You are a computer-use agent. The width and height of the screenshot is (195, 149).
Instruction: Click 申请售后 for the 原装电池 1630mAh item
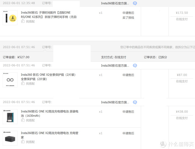coord(128,112)
